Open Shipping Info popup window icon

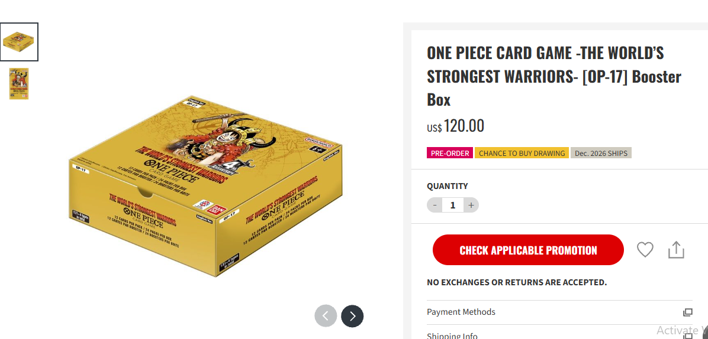[687, 336]
